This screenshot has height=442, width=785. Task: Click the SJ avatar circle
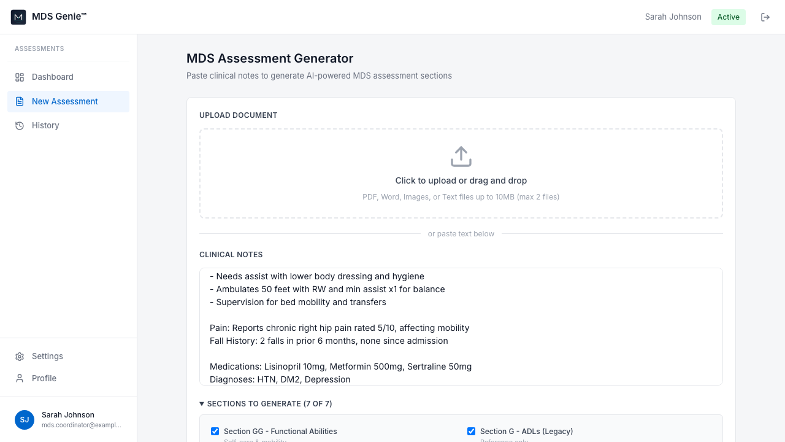(25, 420)
